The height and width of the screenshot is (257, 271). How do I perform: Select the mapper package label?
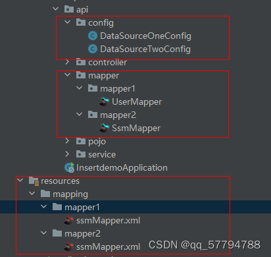(x=103, y=76)
